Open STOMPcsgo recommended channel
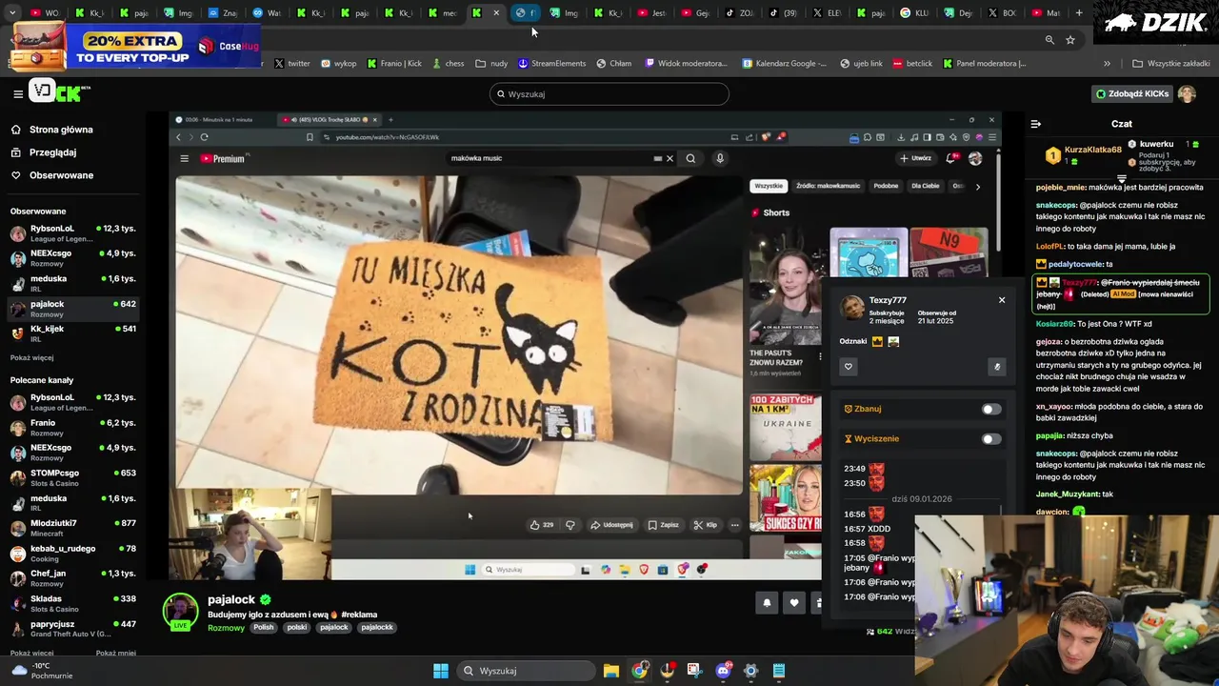The height and width of the screenshot is (686, 1219). [73, 477]
